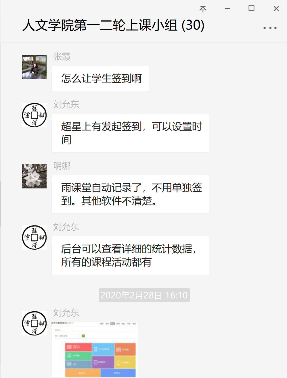Open the shared screenshot image thumbnail
The height and width of the screenshot is (378, 287).
[x=95, y=350]
